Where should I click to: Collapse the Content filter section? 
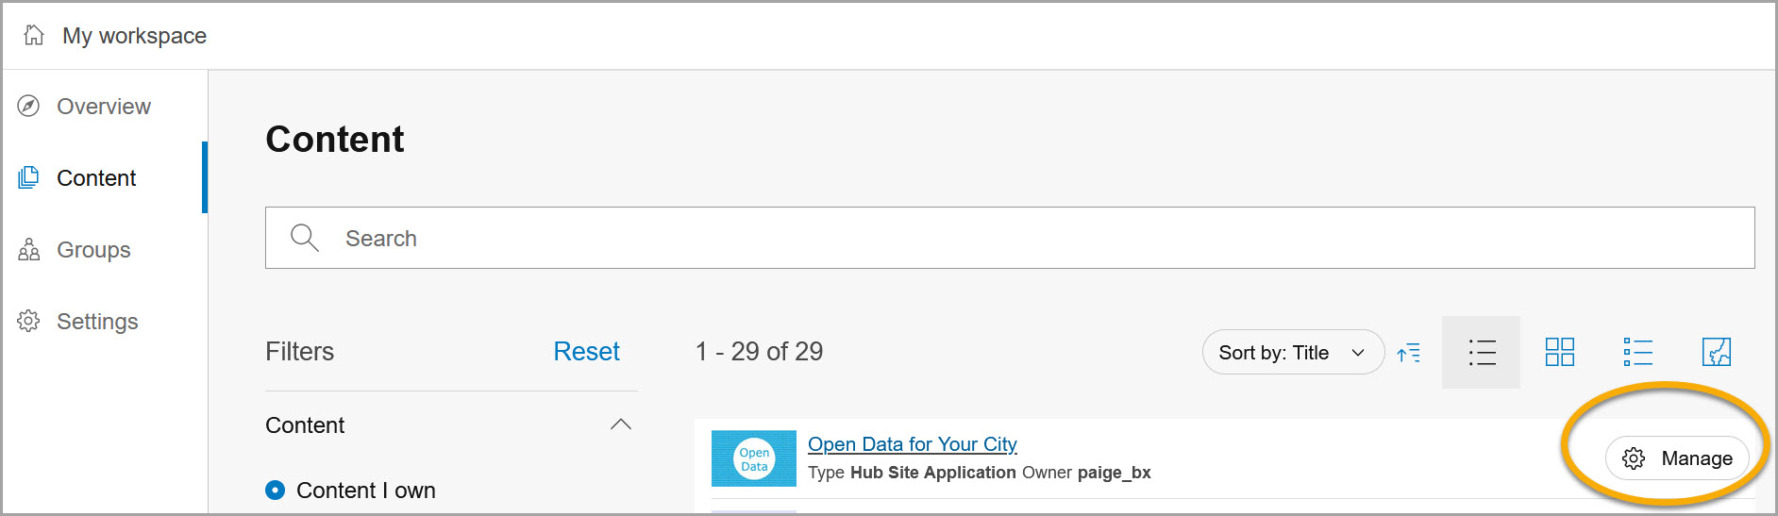[x=620, y=425]
